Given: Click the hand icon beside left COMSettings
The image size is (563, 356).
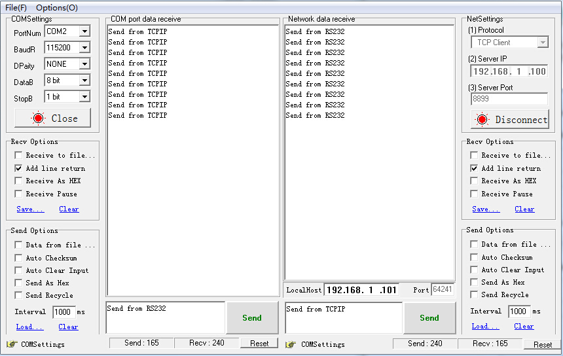Looking at the screenshot, I should click(12, 344).
